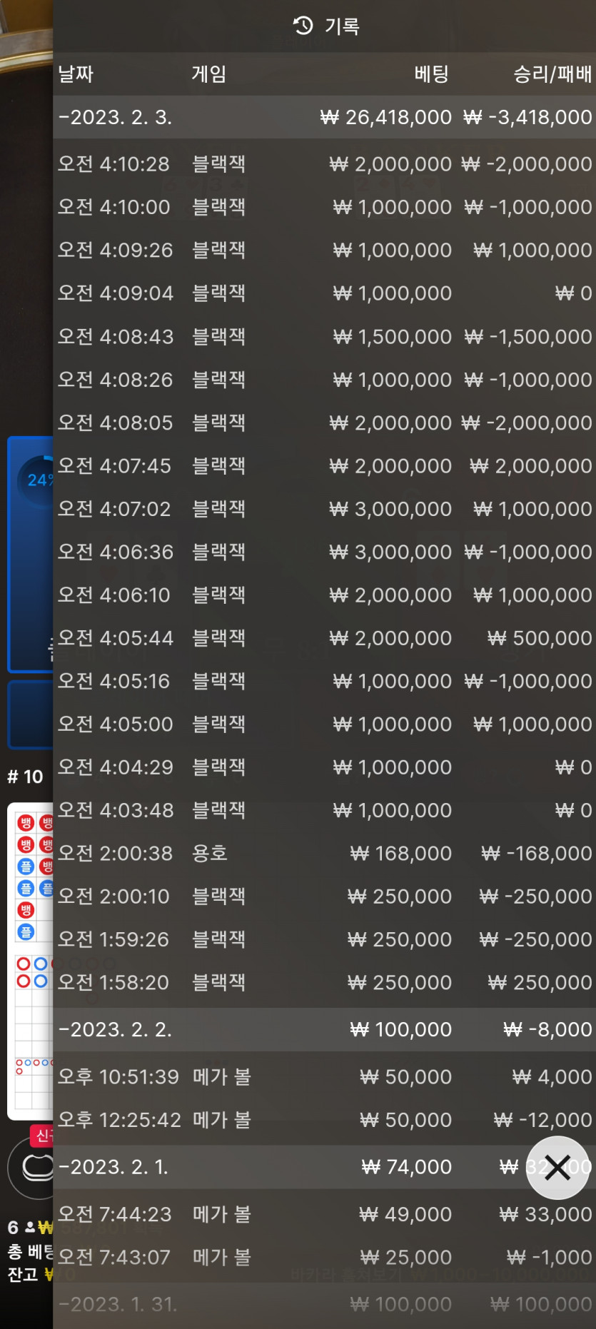
Task: Open the 오전 4:07:45 블랙잭 record
Action: pos(324,466)
